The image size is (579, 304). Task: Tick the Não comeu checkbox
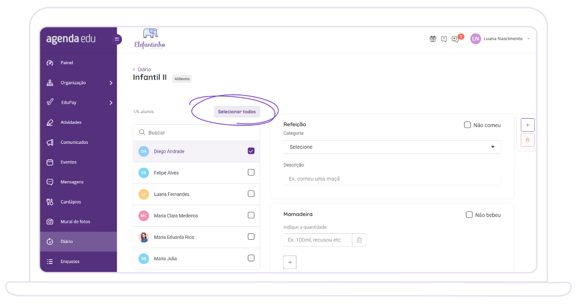pos(467,125)
